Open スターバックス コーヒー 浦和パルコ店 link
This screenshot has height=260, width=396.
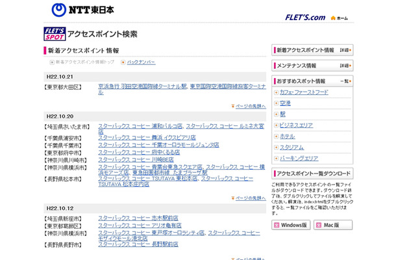point(140,126)
